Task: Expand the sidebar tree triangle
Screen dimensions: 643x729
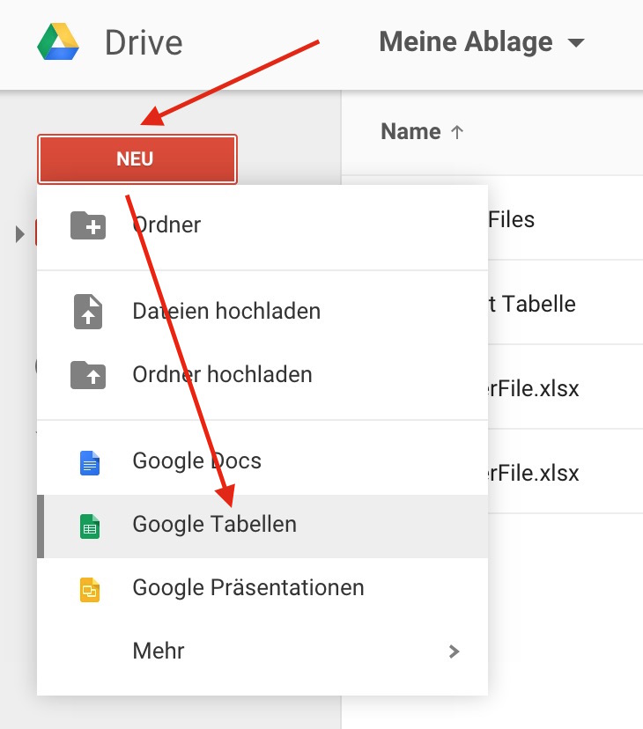Action: (x=19, y=234)
